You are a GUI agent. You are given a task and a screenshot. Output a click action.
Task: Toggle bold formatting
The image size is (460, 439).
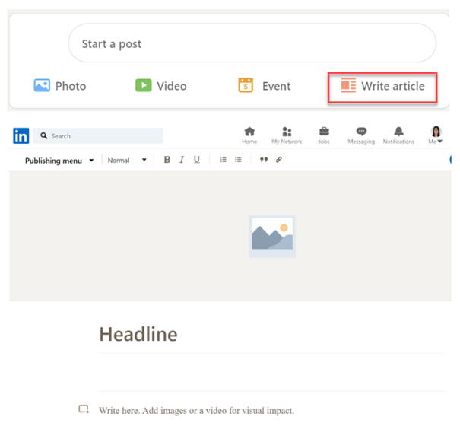click(167, 160)
